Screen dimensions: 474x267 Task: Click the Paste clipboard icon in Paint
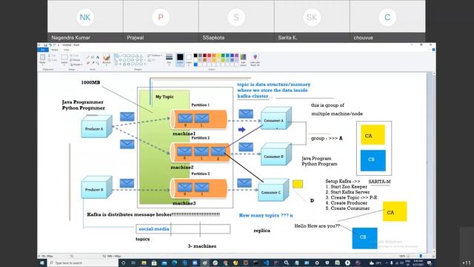(x=42, y=56)
